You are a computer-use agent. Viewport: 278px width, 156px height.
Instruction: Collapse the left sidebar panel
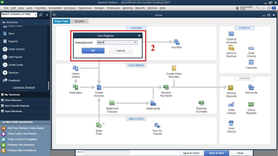[47, 15]
